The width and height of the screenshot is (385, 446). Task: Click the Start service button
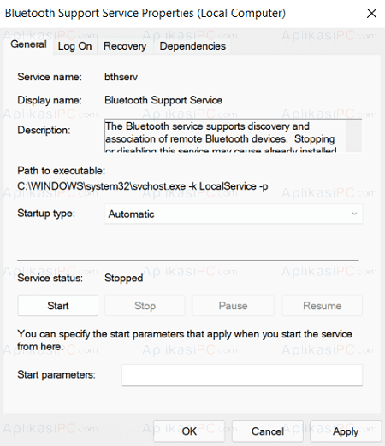[x=58, y=306]
